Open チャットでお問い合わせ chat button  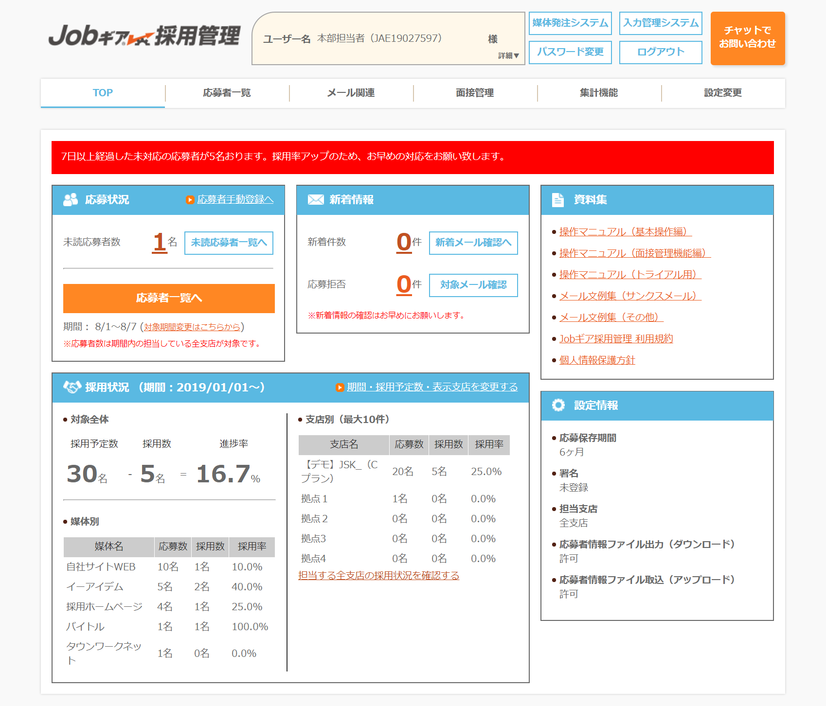click(747, 38)
